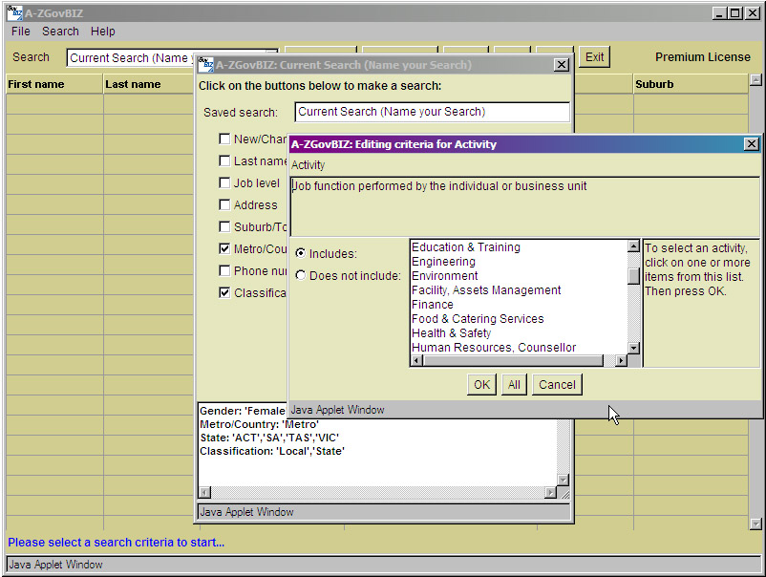Screen dimensions: 766x577
Task: Click activity list scroll right arrow
Action: tap(621, 360)
